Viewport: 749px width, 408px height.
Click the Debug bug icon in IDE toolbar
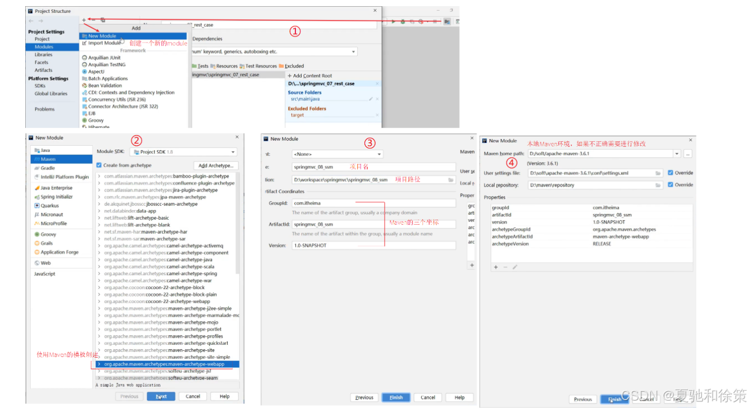click(x=403, y=21)
